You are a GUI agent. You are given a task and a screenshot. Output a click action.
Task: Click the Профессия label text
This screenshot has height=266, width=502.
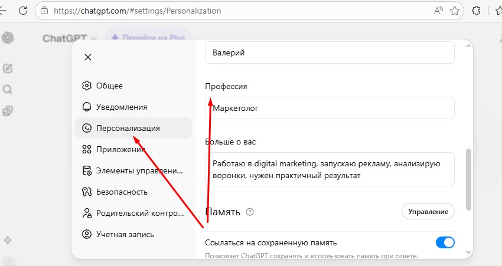[226, 86]
